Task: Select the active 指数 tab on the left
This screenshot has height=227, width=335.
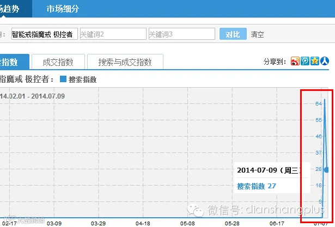Action: pos(14,62)
